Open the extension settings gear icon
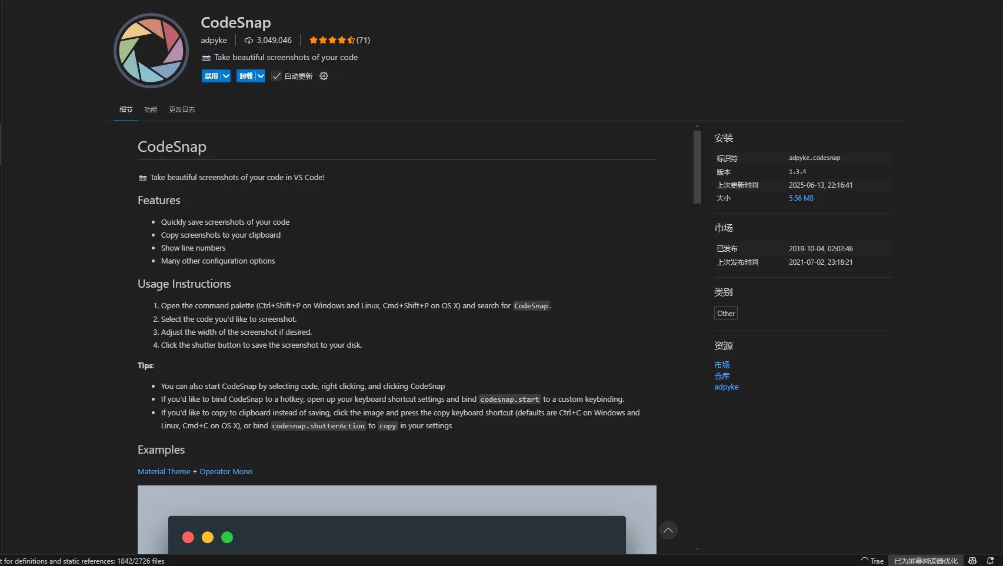This screenshot has height=566, width=1003. coord(324,76)
